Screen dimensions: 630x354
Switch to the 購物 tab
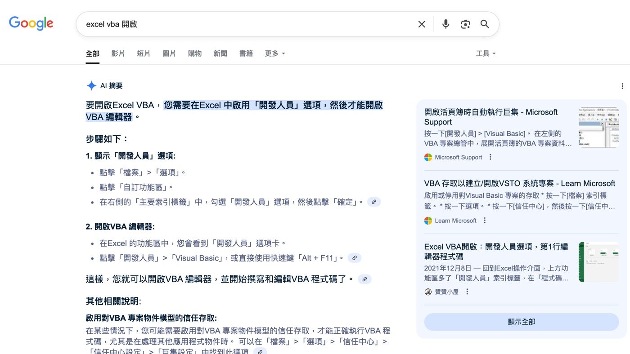click(x=195, y=53)
